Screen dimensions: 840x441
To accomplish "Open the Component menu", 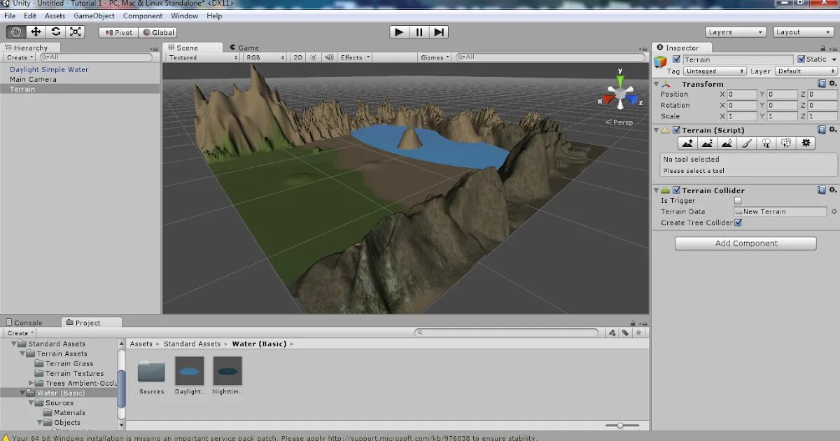I will pyautogui.click(x=143, y=15).
